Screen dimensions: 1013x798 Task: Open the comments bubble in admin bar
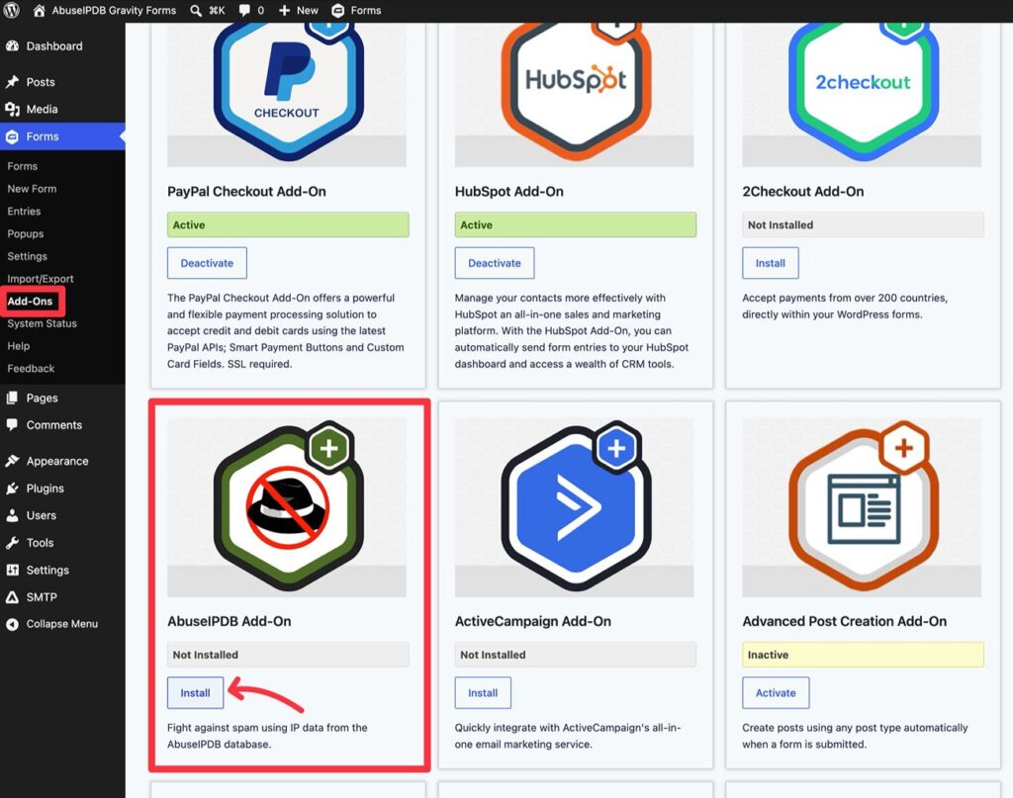coord(251,10)
